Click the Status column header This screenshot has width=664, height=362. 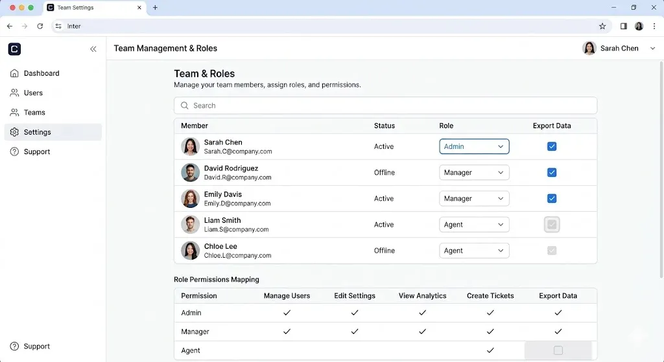click(384, 126)
